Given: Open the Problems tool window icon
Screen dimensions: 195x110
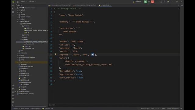Looking at the screenshot, I should (x=13, y=102).
